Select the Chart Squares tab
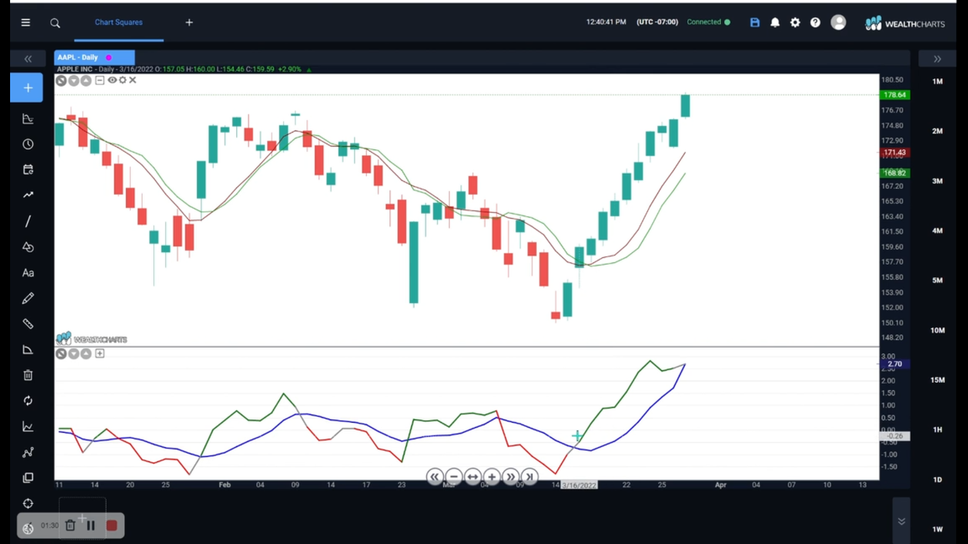The width and height of the screenshot is (968, 544). click(x=118, y=22)
